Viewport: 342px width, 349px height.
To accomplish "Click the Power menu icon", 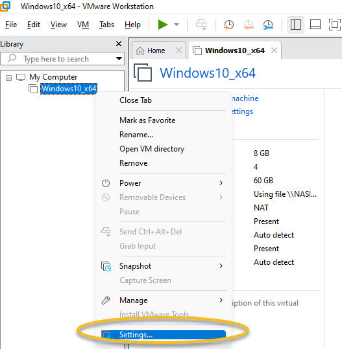I will [x=106, y=183].
